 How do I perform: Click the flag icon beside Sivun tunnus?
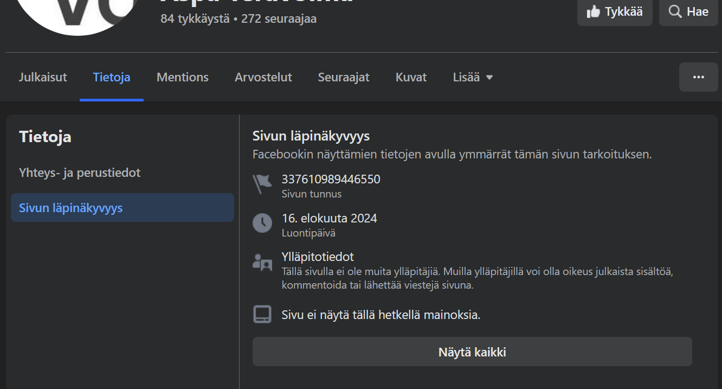pyautogui.click(x=262, y=185)
